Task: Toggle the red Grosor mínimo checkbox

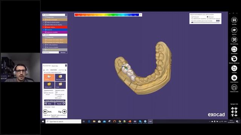Action: pyautogui.click(x=46, y=27)
